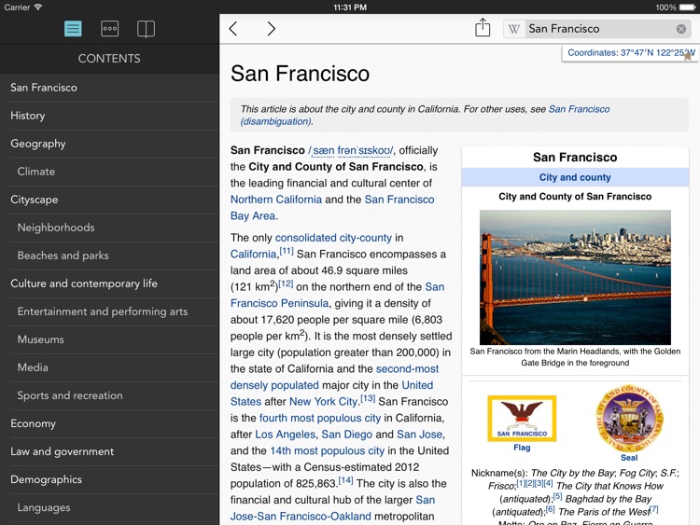Image resolution: width=700 pixels, height=525 pixels.
Task: Open Neighborhoods section from the sidebar
Action: (x=56, y=228)
